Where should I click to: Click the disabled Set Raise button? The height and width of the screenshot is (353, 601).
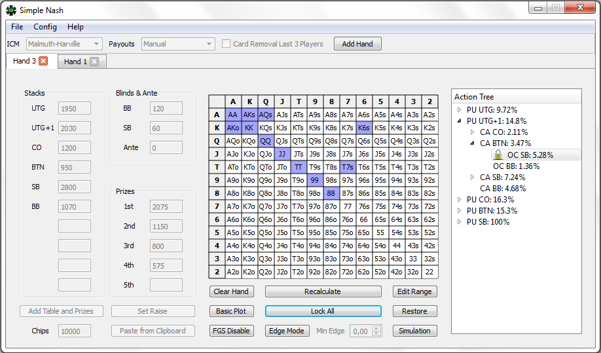coord(153,311)
